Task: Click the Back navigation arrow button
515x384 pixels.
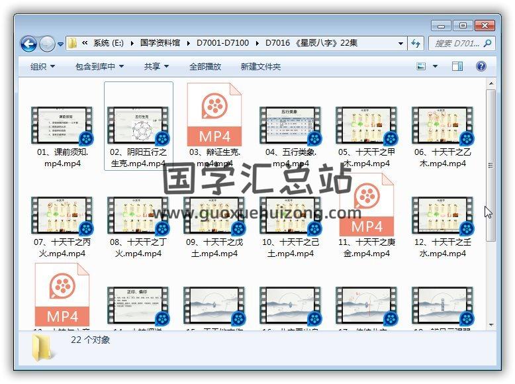Action: pos(28,44)
